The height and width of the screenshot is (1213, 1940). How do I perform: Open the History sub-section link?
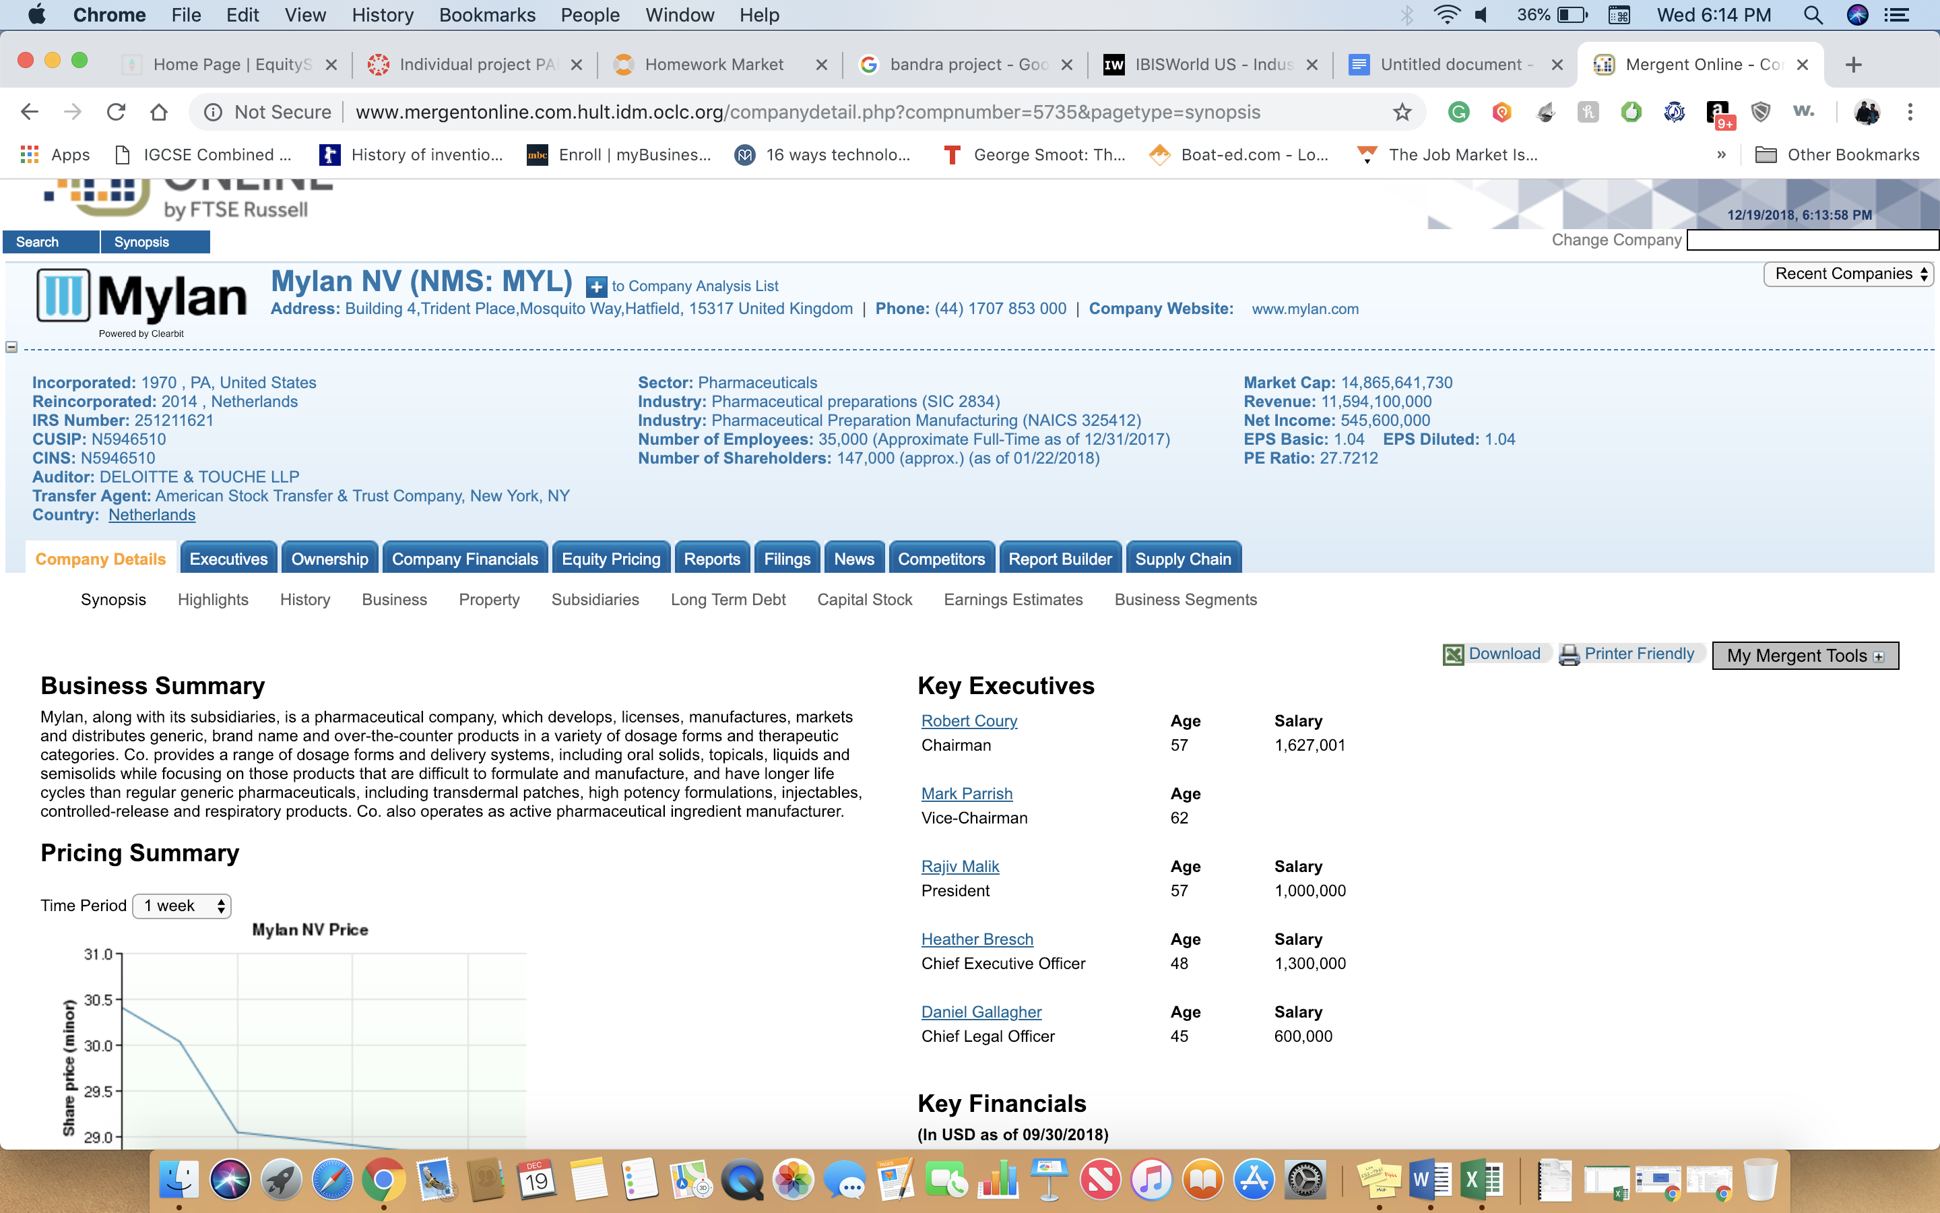[x=304, y=600]
